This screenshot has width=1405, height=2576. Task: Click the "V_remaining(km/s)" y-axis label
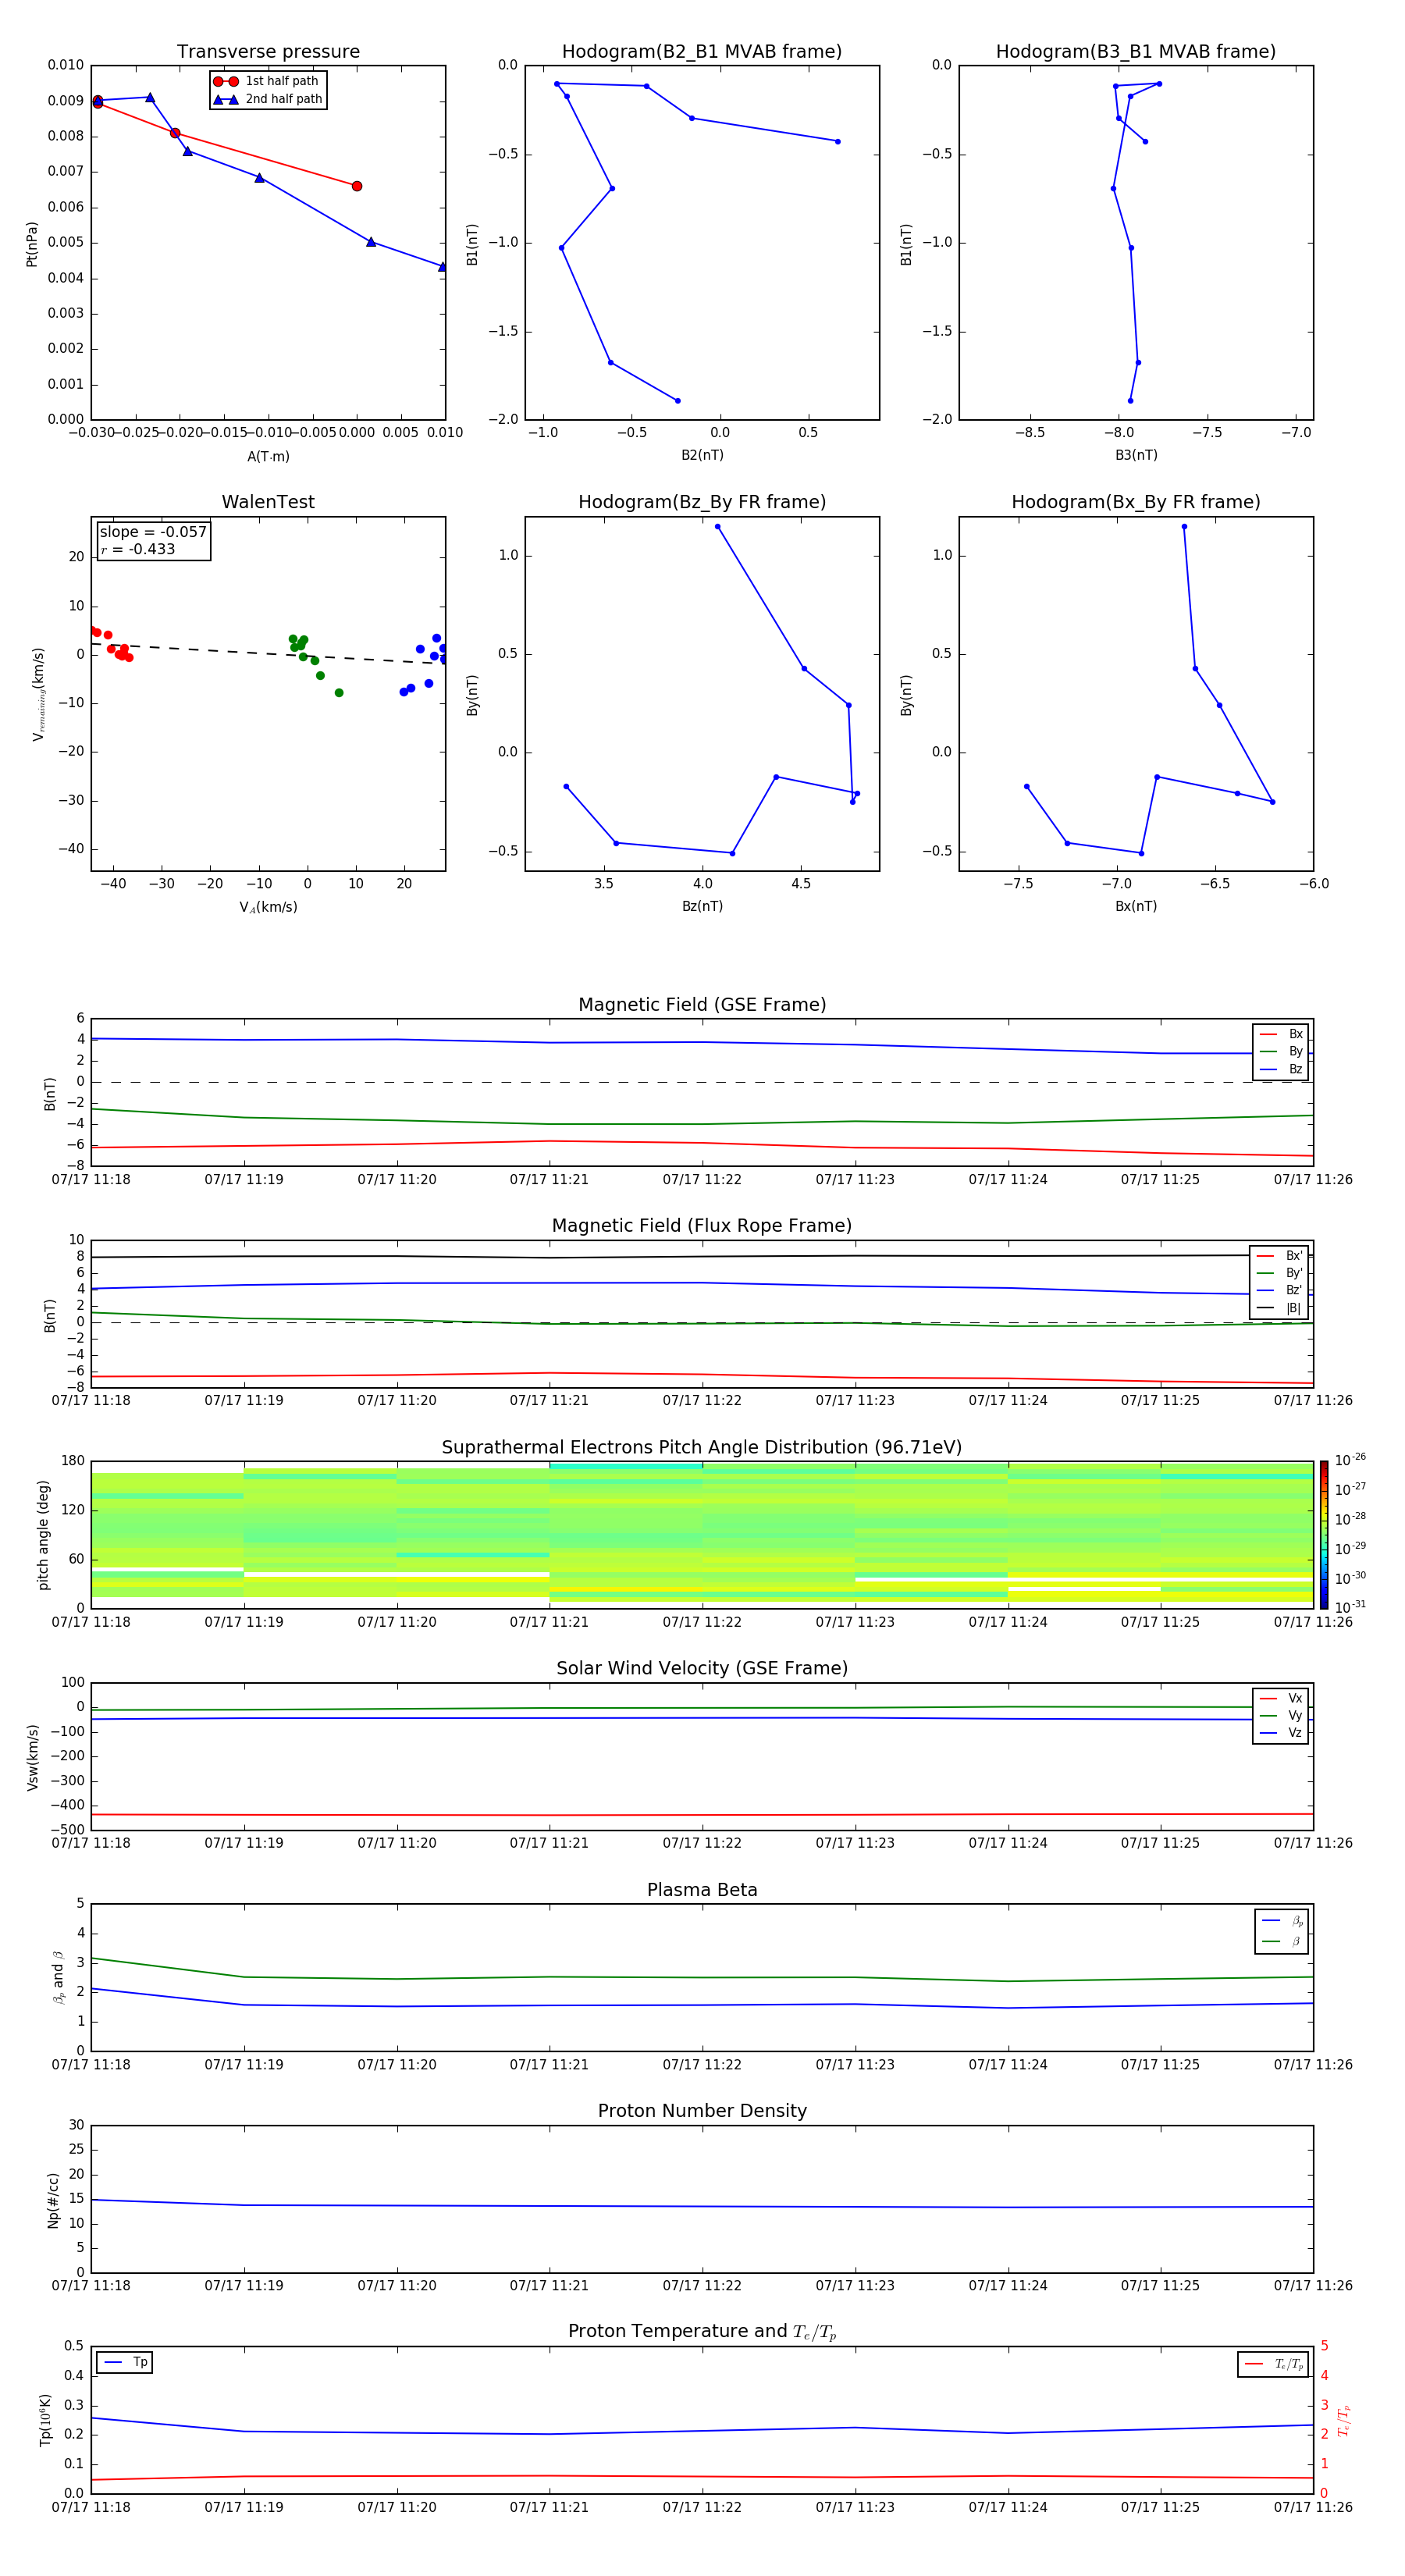coord(38,694)
